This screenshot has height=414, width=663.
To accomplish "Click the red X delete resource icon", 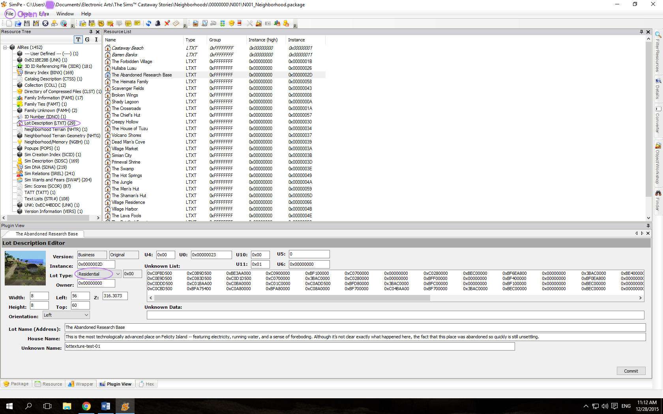I will (167, 23).
